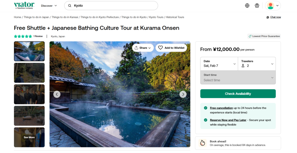The image size is (297, 153).
Task: Click Check Availability button
Action: pyautogui.click(x=238, y=94)
